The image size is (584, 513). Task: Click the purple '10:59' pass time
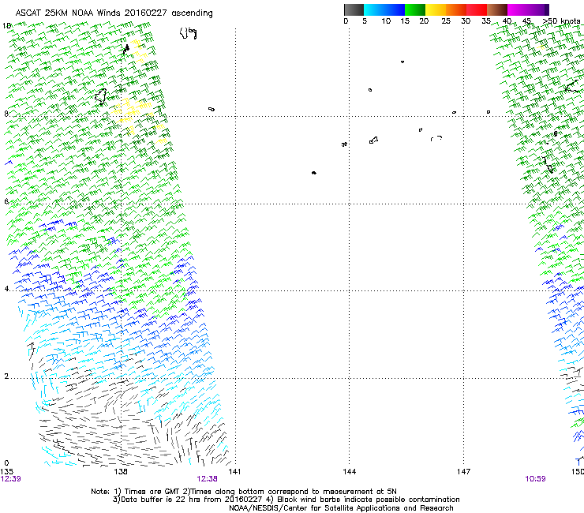point(535,479)
